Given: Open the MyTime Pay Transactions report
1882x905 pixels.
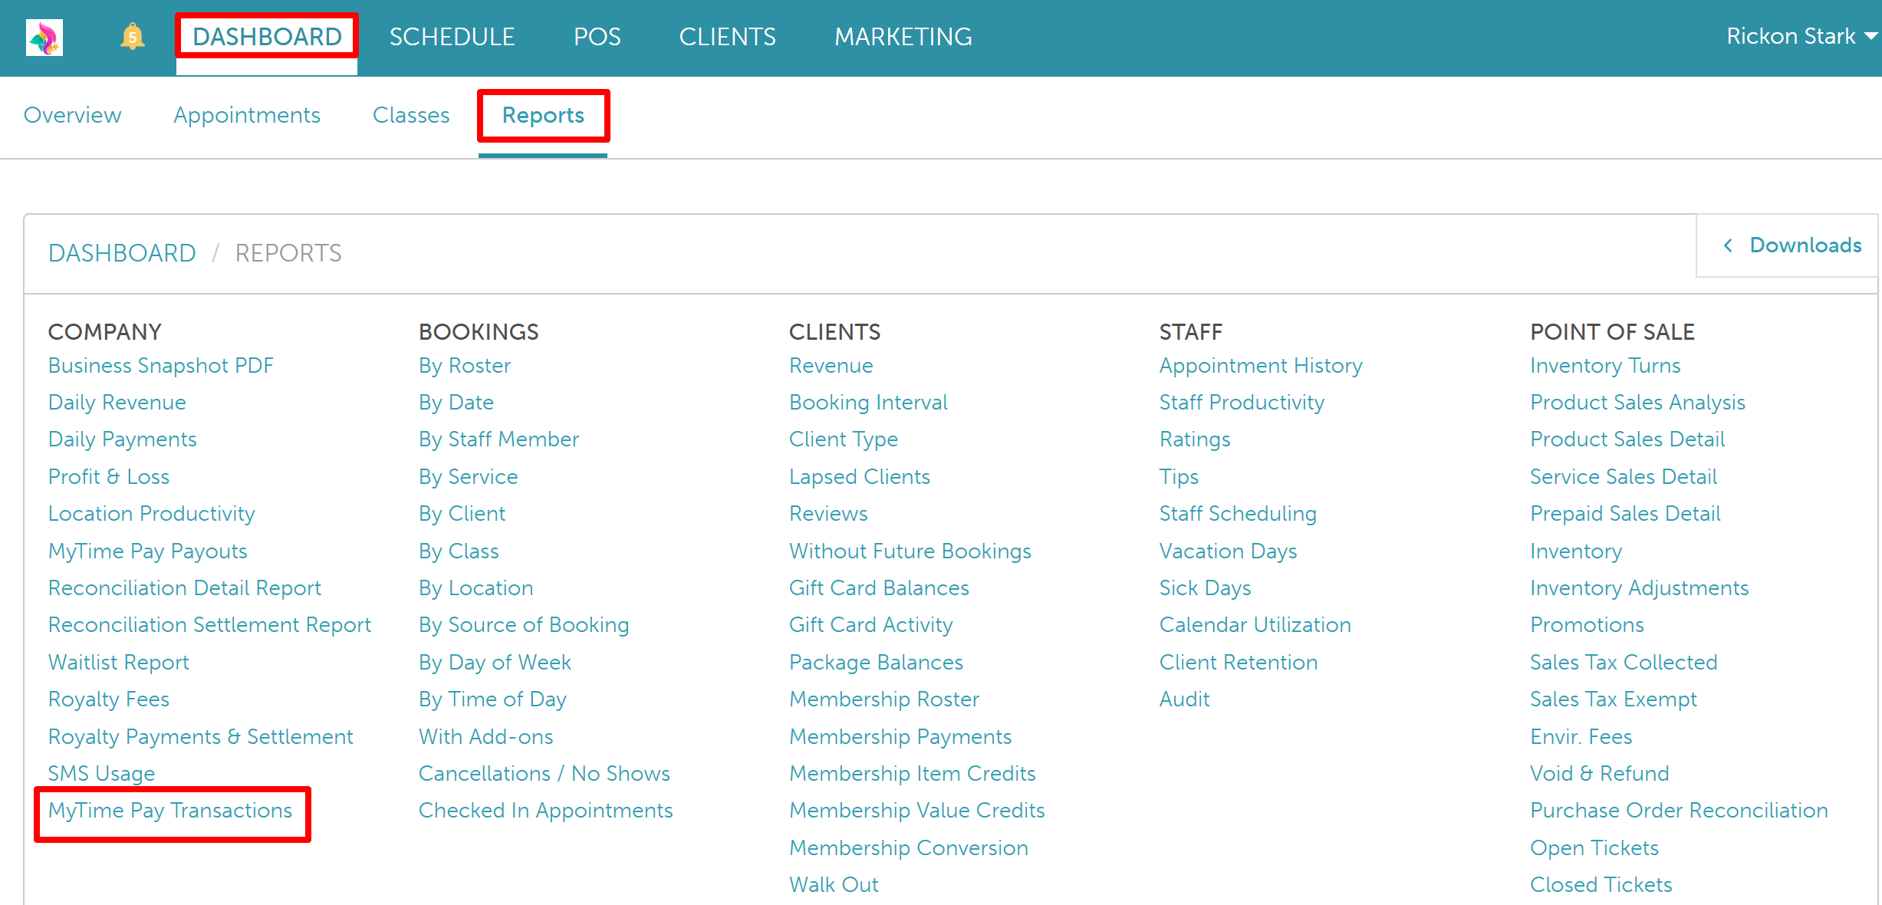Looking at the screenshot, I should (170, 811).
